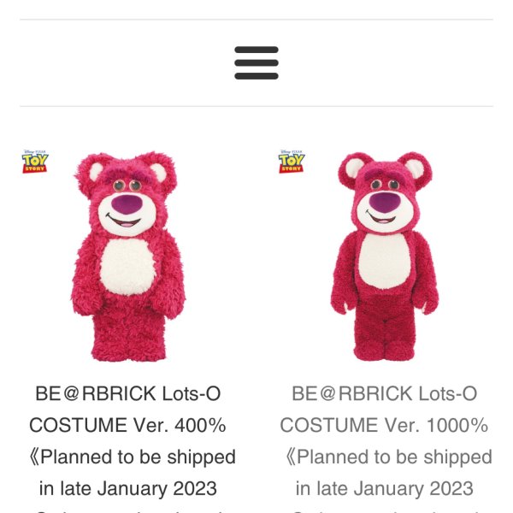The width and height of the screenshot is (513, 513).
Task: Open the fluffy 400% Lots-O bear image
Action: coord(128,256)
